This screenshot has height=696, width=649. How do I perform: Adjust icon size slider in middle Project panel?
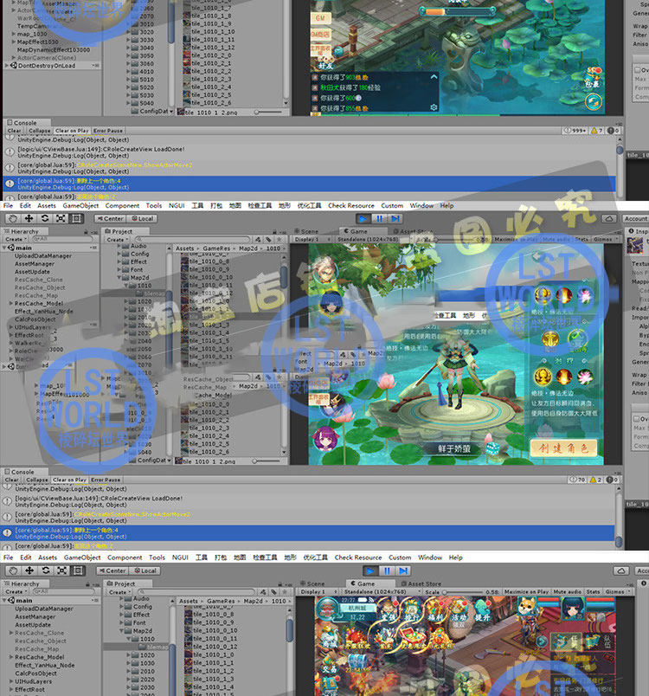click(x=267, y=461)
